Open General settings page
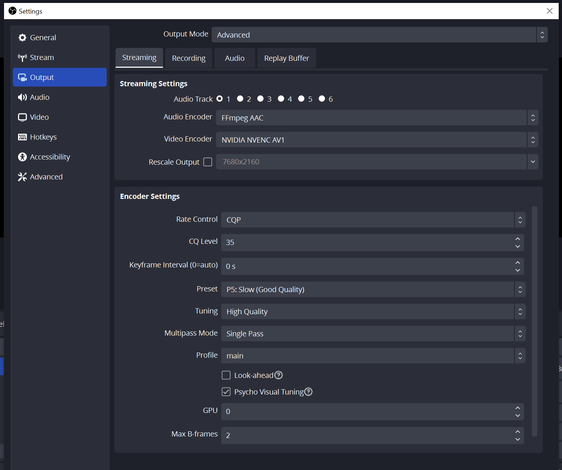Screen dimensions: 562x470 pos(60,38)
